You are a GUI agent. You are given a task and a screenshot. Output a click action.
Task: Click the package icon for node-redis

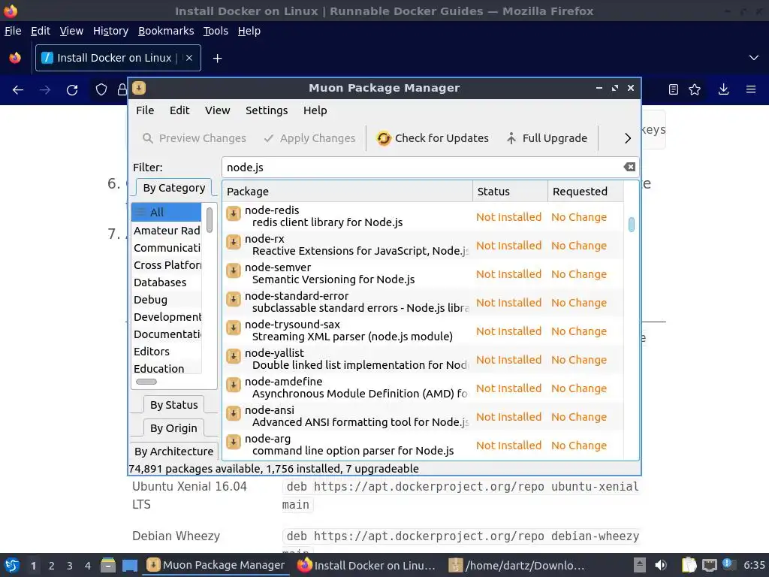pyautogui.click(x=234, y=213)
